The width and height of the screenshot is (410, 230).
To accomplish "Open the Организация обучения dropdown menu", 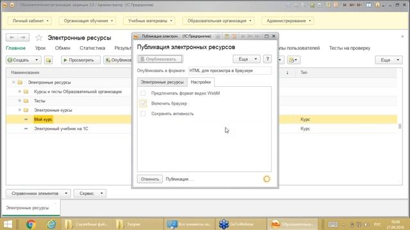I will pyautogui.click(x=88, y=21).
